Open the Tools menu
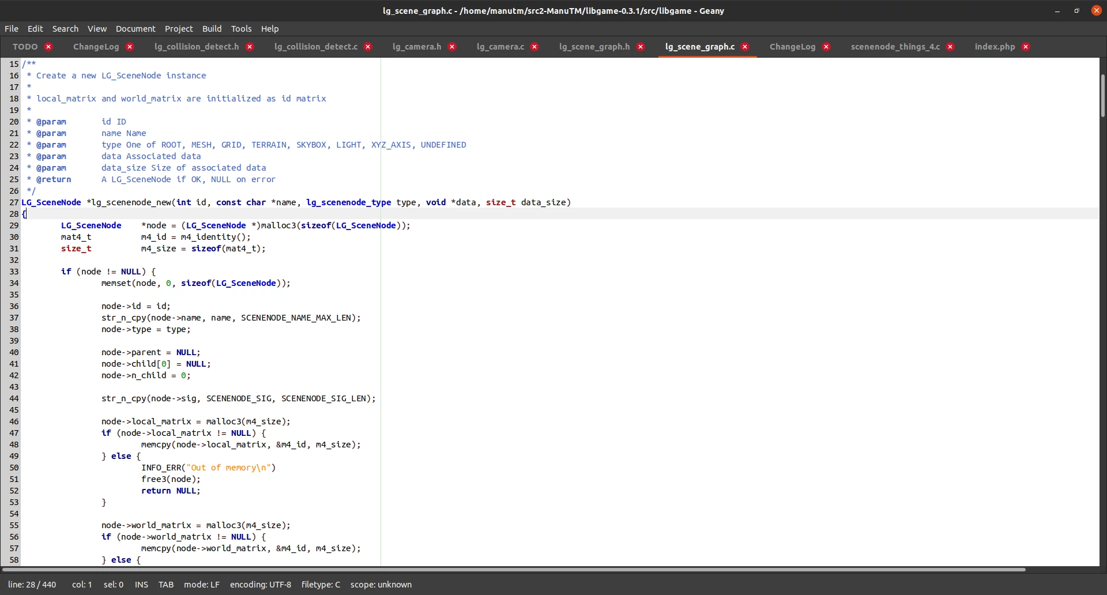The height and width of the screenshot is (595, 1107). tap(241, 28)
